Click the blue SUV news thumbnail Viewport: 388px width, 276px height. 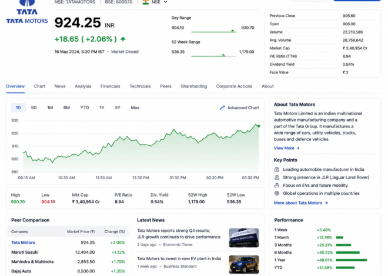(244, 264)
